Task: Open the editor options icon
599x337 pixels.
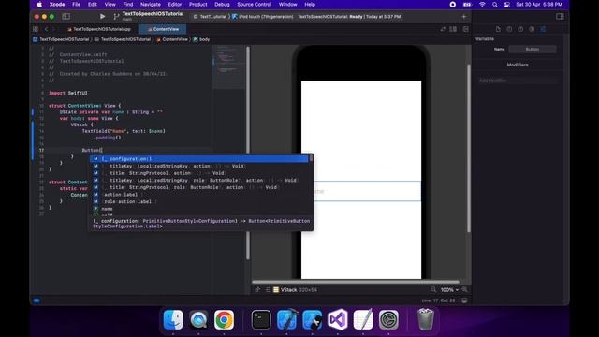Action: pyautogui.click(x=453, y=29)
